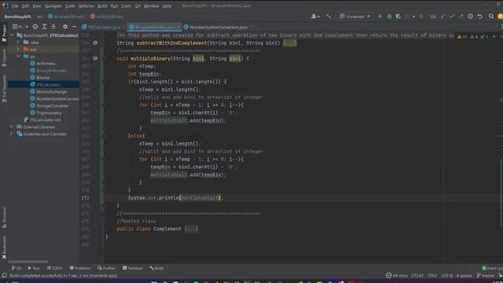Switch to NumberSystemConversion.java editor tab

(x=218, y=28)
